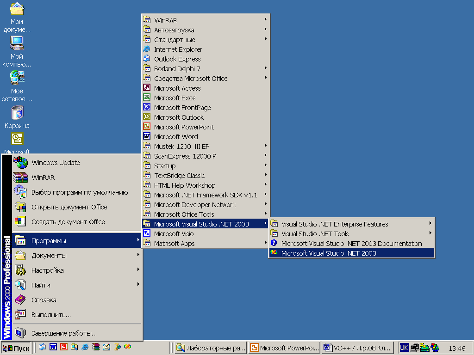Open the Настройка submenu

(77, 270)
